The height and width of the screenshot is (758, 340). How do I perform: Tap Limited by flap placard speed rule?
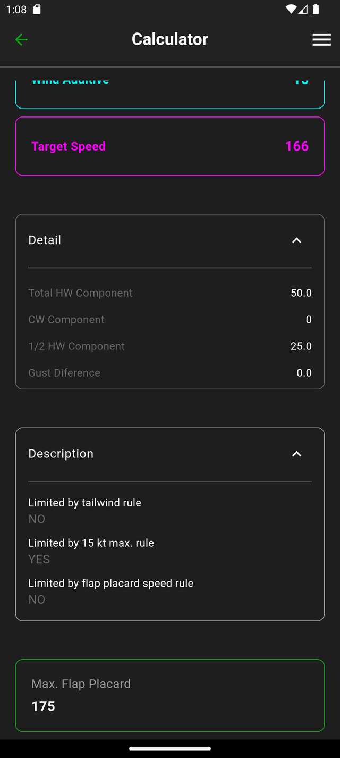click(110, 591)
